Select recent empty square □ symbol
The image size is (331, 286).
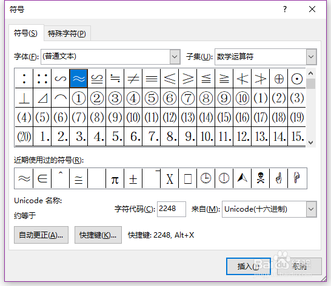pos(188,178)
